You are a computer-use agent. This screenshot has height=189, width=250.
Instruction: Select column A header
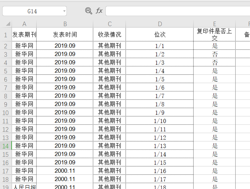[x=24, y=24]
